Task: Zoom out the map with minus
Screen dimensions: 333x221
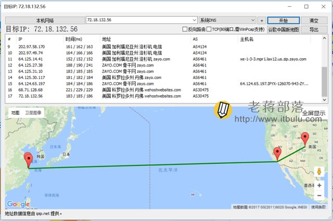Action: (319, 196)
